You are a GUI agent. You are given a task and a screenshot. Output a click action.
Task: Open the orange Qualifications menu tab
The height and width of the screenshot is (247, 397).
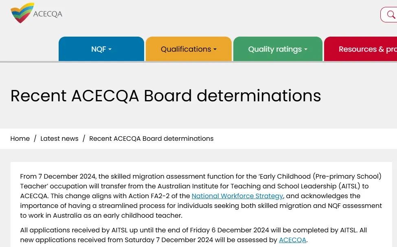tap(189, 49)
